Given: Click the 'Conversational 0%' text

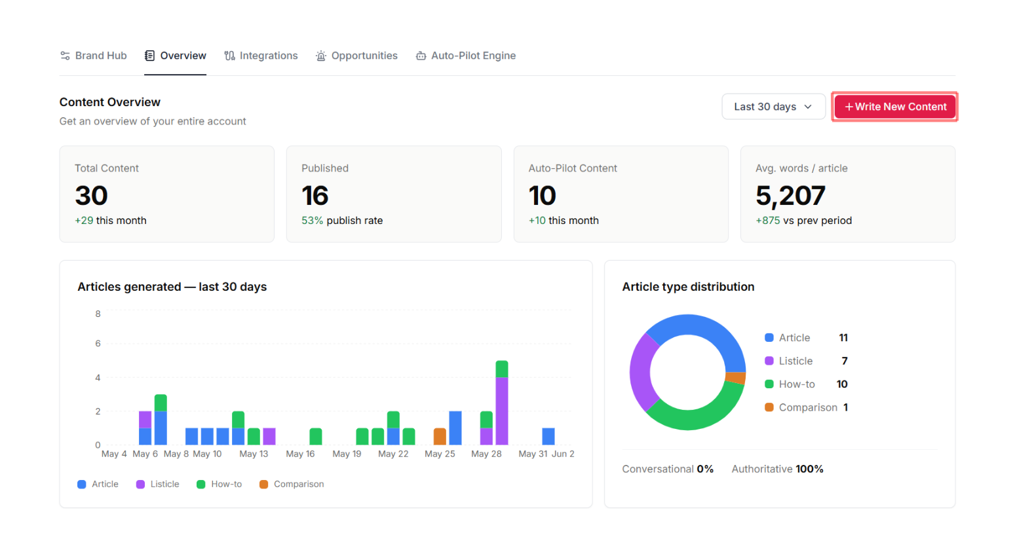Looking at the screenshot, I should [x=668, y=469].
